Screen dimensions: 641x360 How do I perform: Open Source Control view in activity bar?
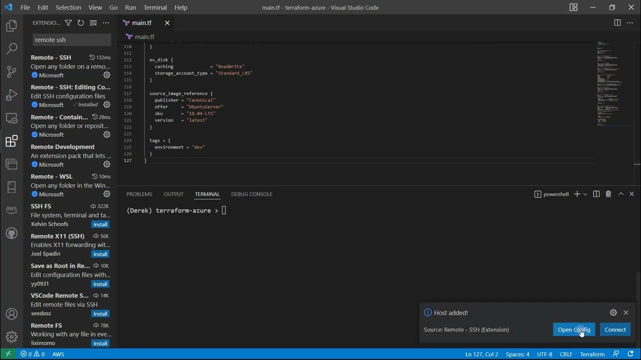(12, 71)
